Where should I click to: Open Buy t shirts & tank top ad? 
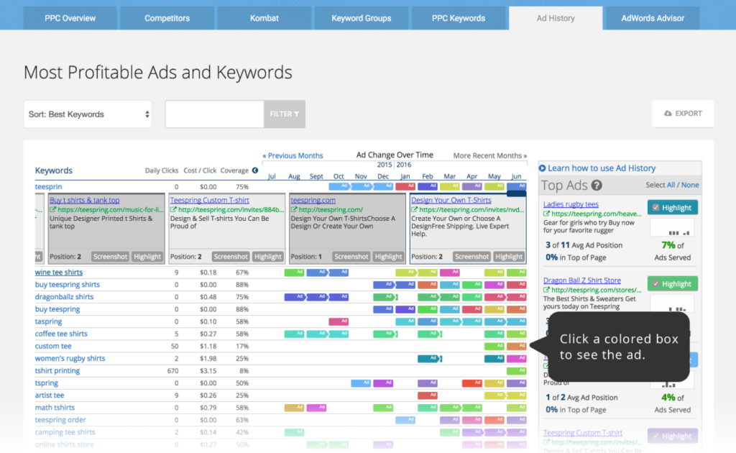click(85, 200)
